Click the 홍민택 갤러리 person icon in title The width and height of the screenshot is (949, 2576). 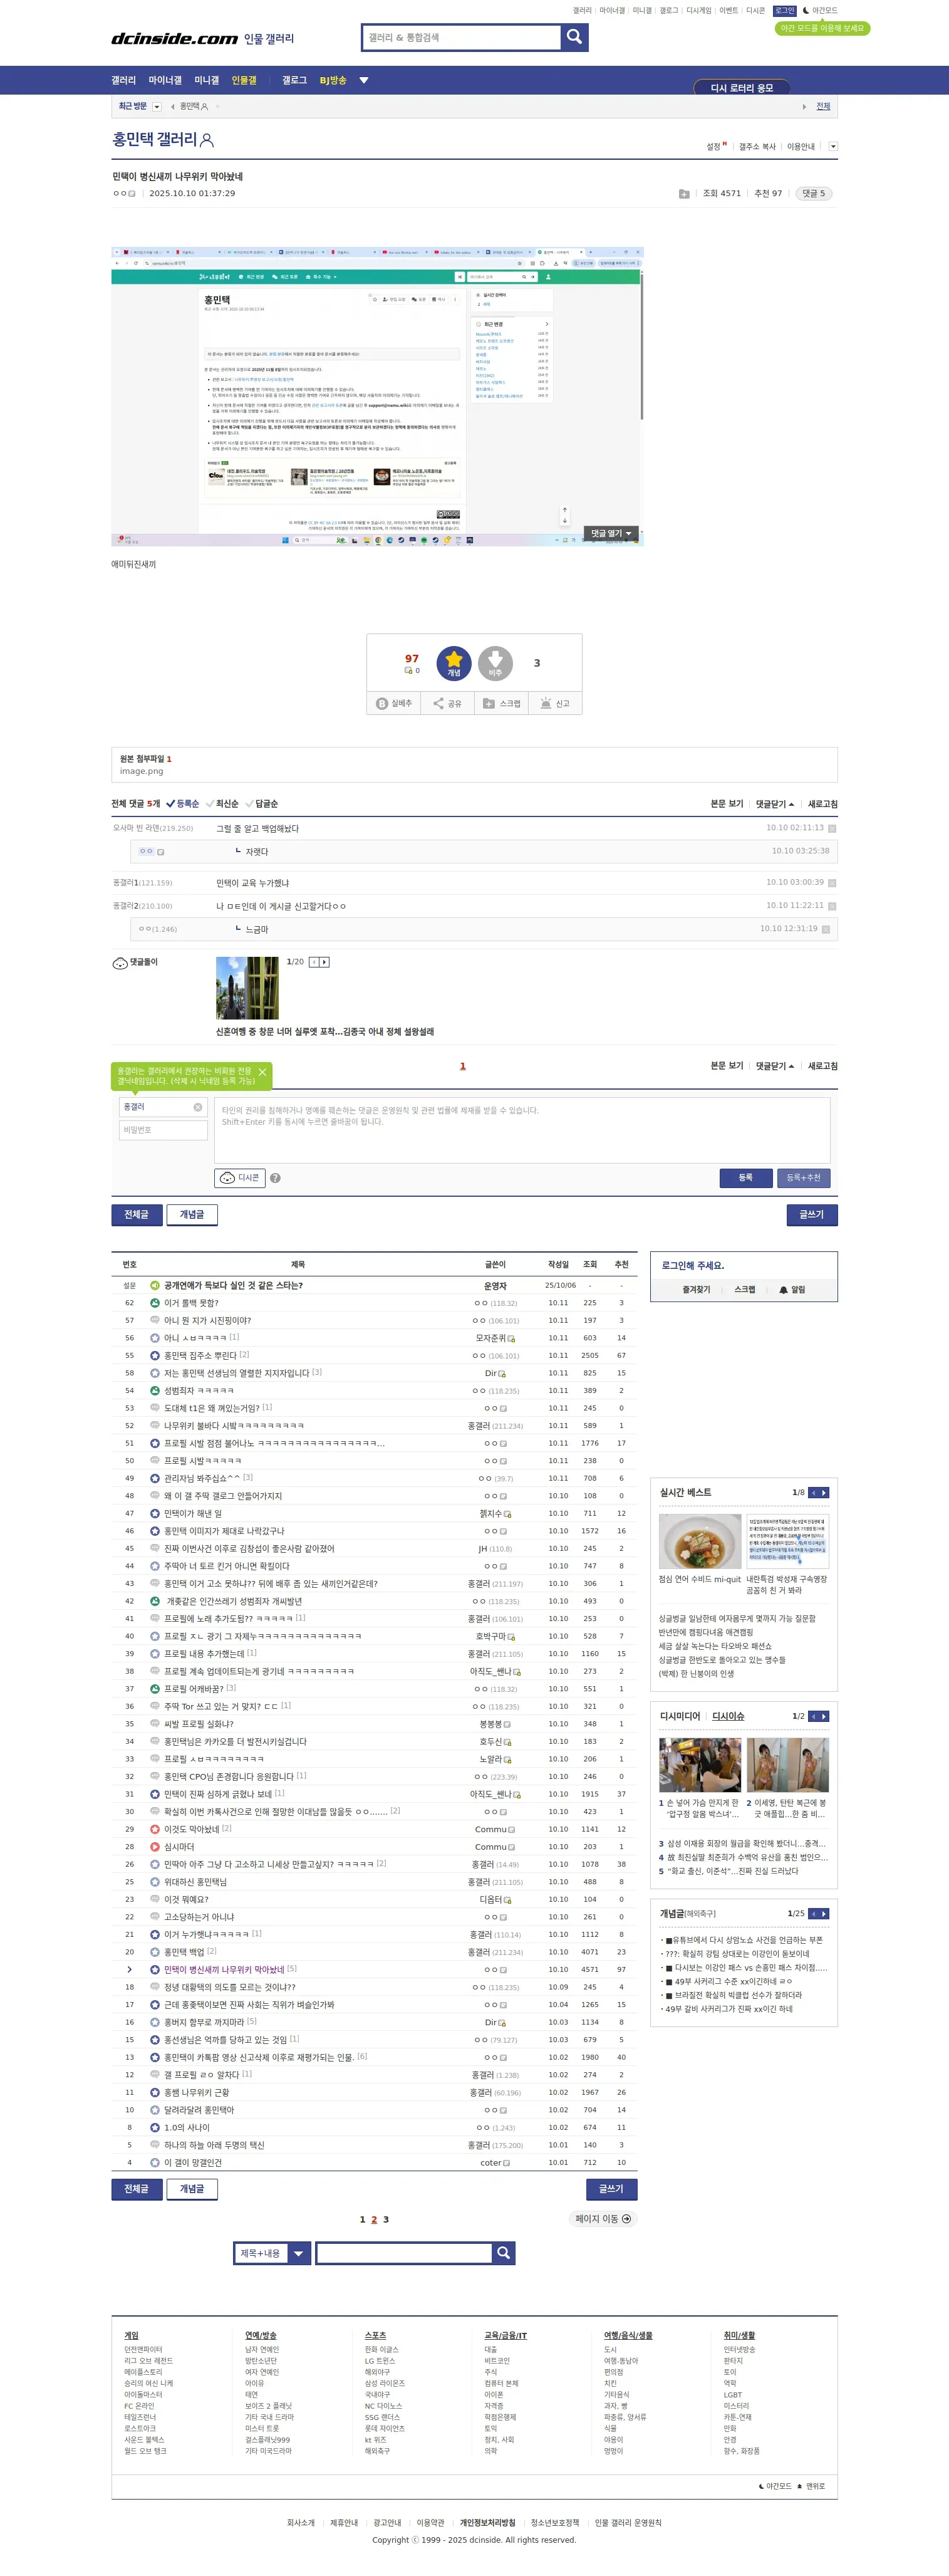click(x=207, y=140)
